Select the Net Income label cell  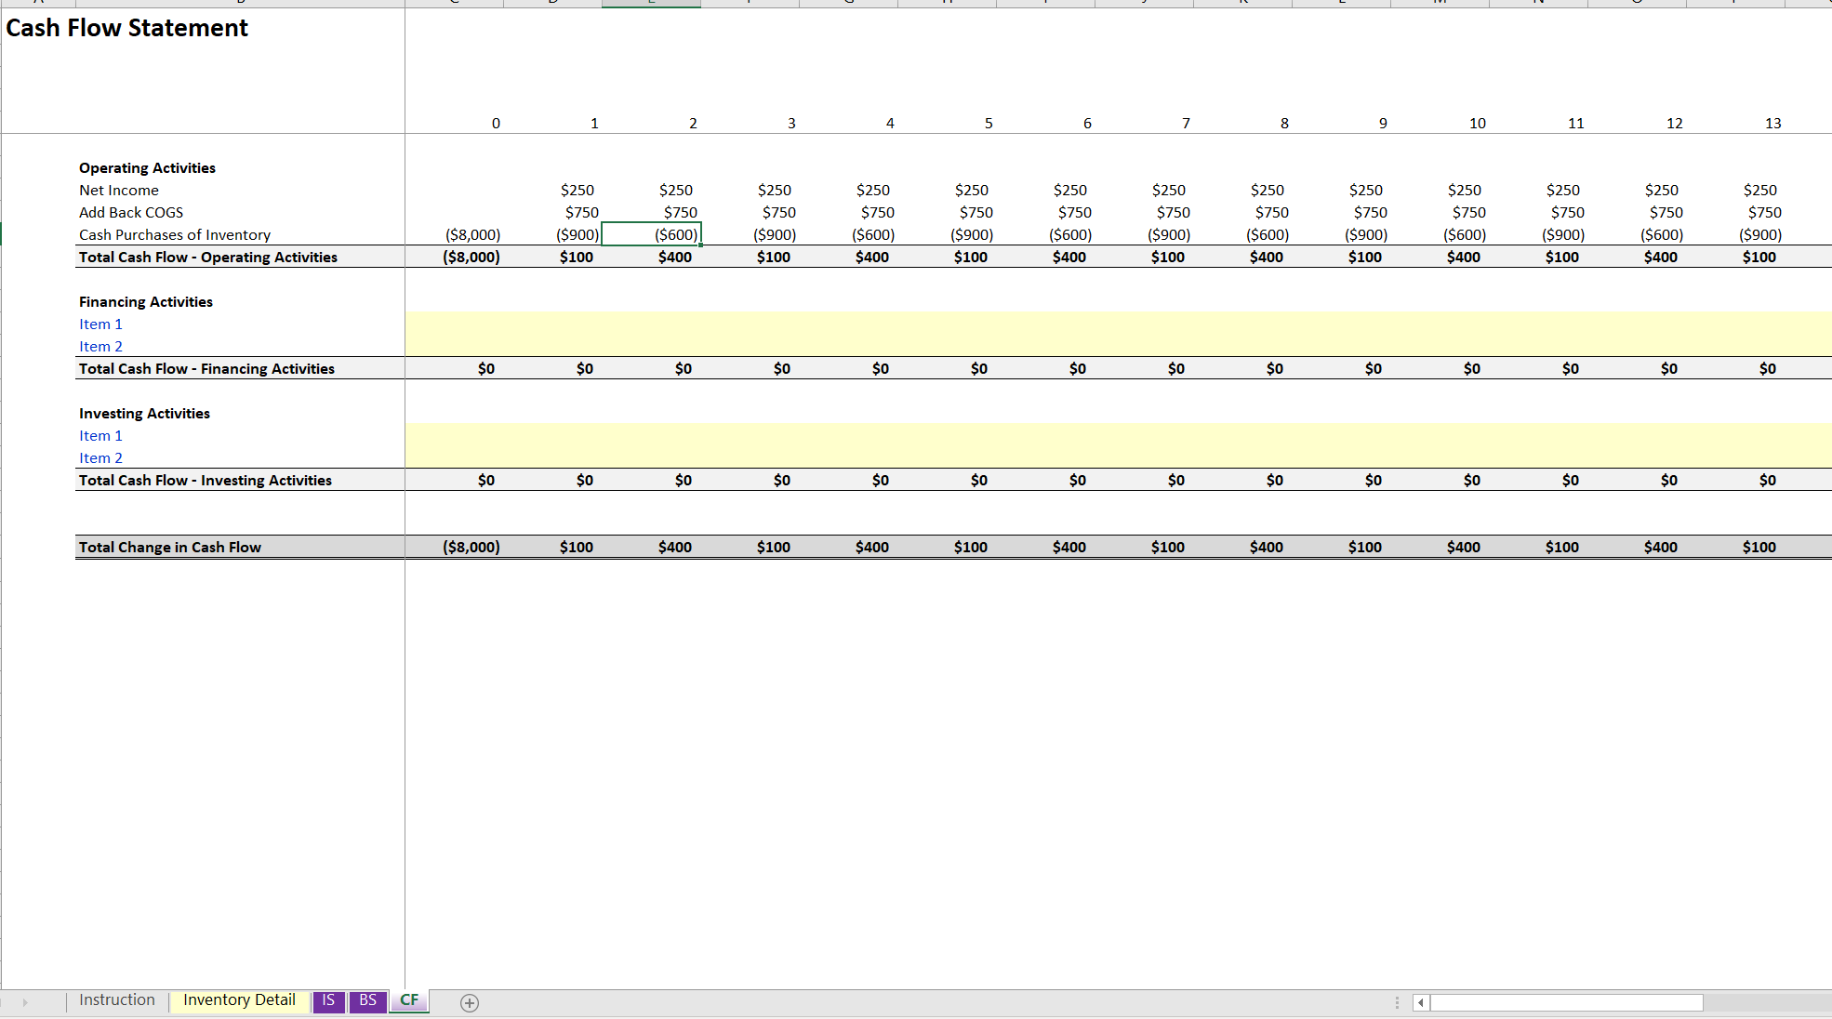coord(119,190)
